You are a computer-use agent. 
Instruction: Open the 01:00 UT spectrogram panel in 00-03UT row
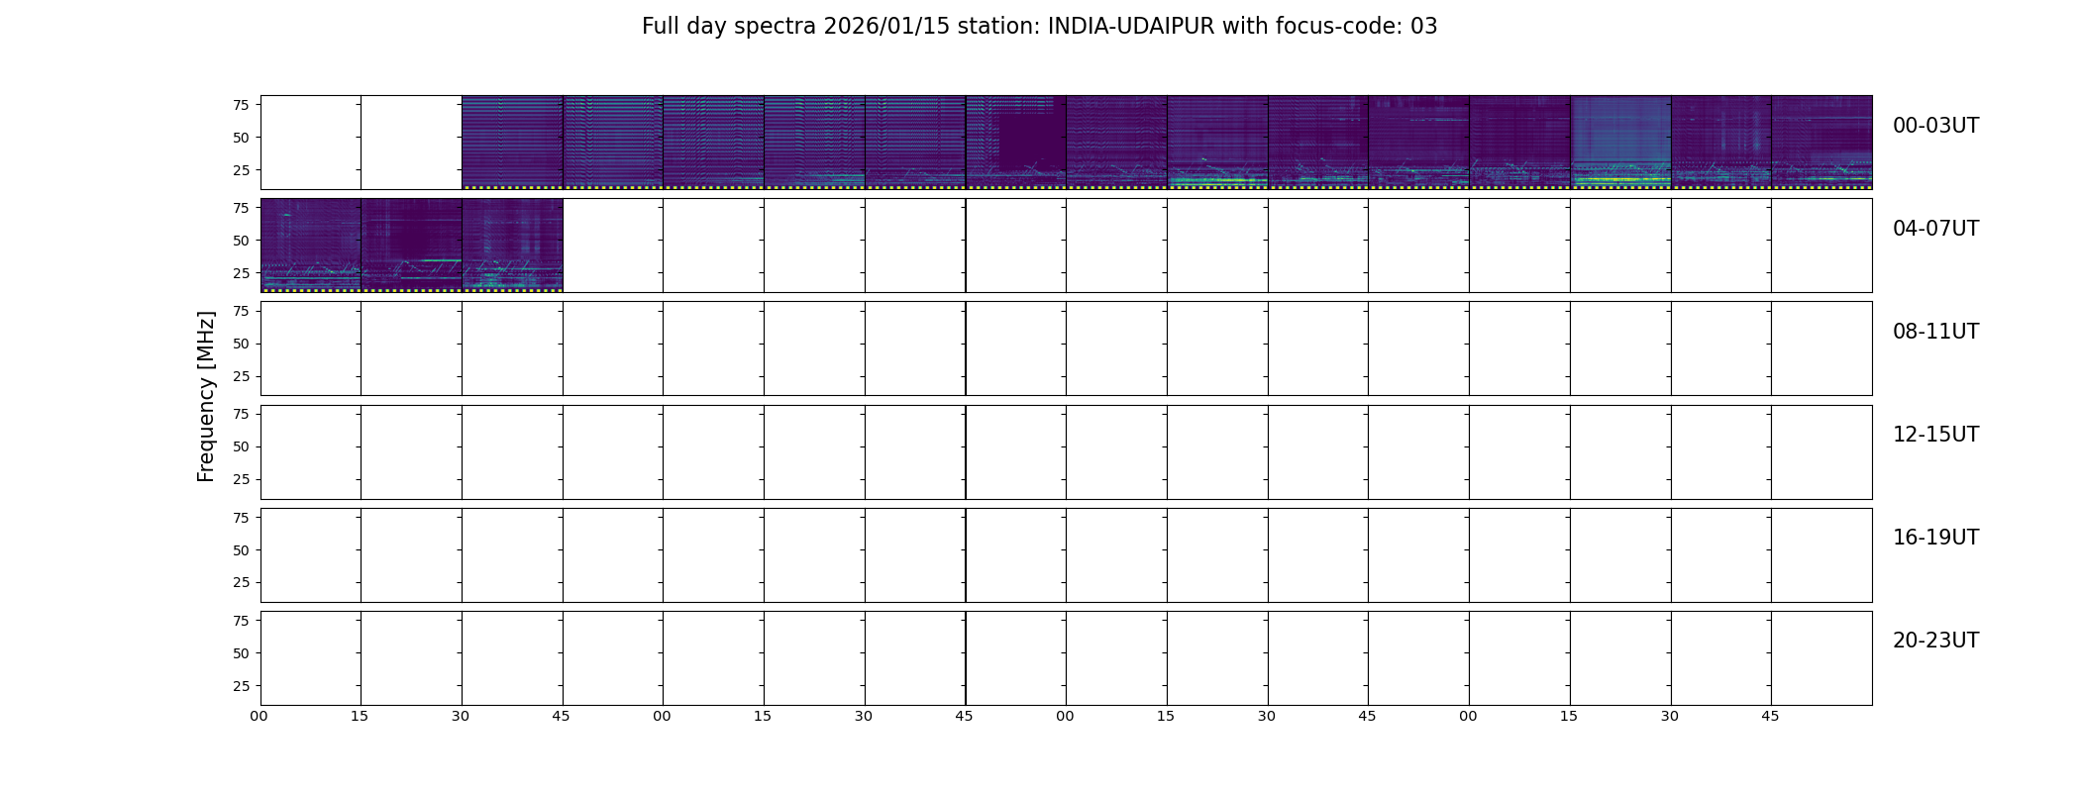(713, 143)
